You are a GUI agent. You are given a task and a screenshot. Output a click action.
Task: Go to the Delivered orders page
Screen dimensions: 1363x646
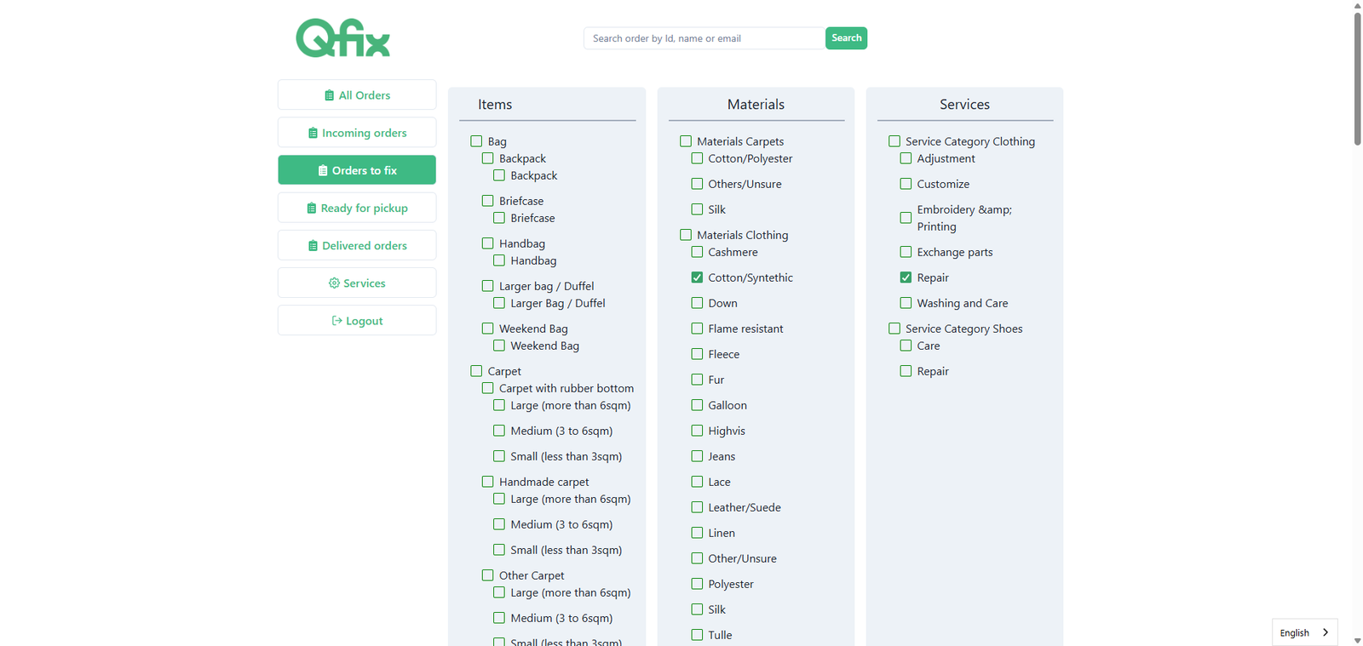357,246
